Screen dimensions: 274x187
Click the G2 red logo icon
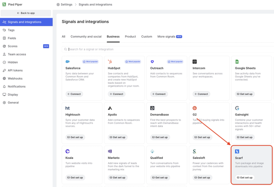(x=194, y=108)
